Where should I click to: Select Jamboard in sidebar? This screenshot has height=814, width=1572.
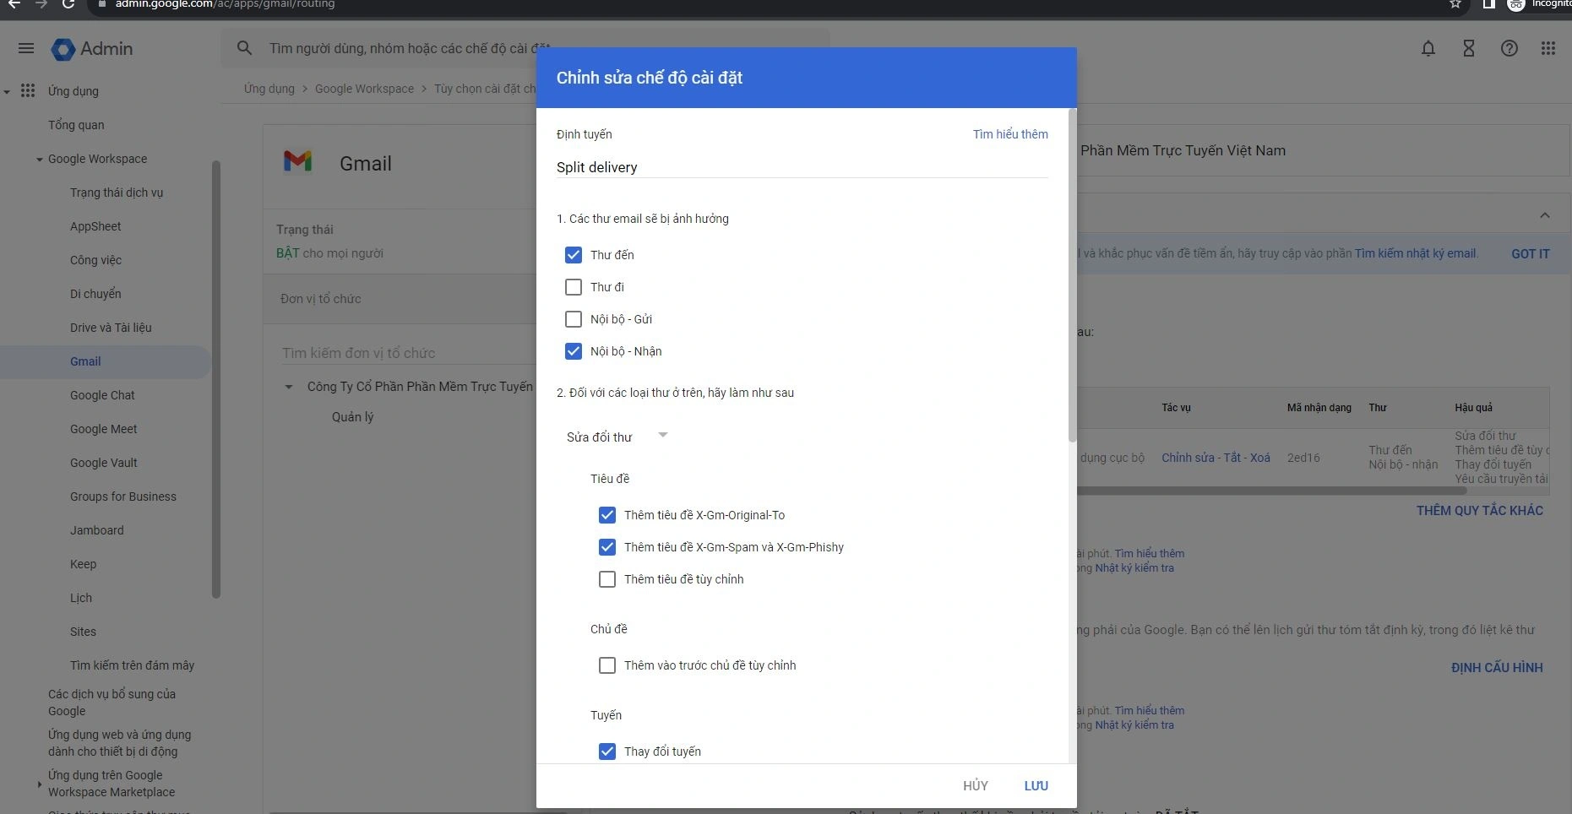click(96, 530)
